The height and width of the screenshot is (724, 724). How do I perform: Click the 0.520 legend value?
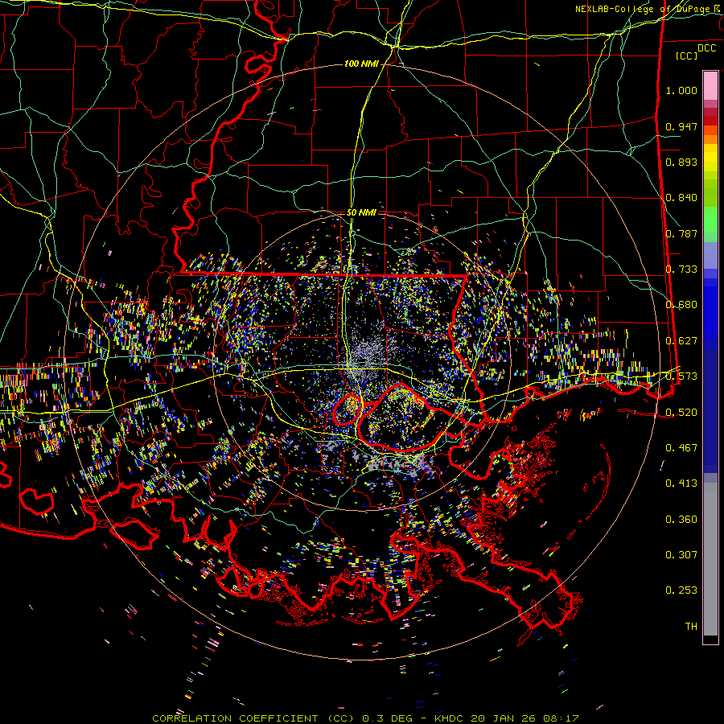coord(681,413)
